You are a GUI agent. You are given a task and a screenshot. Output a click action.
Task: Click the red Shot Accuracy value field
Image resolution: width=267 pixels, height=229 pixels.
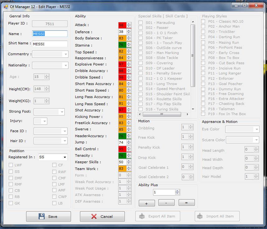122,110
